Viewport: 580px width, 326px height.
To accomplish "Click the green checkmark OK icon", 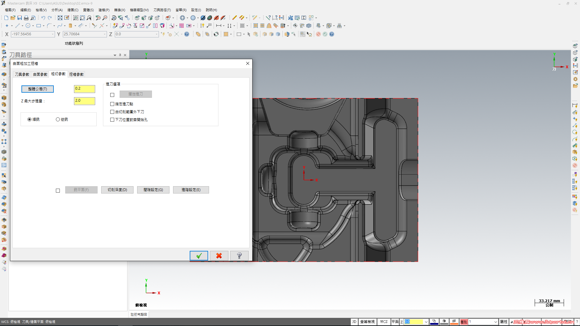I will coord(199,256).
